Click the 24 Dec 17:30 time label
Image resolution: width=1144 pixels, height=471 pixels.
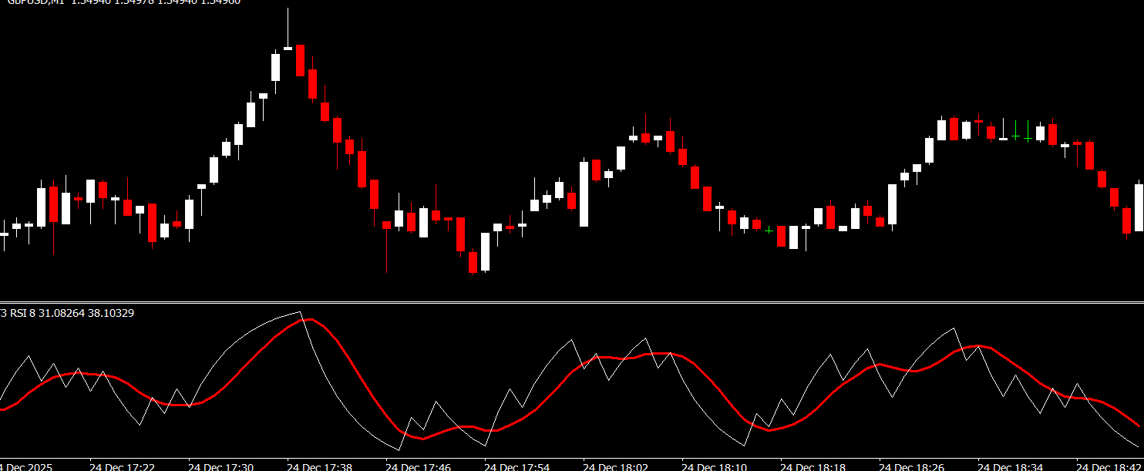[220, 466]
